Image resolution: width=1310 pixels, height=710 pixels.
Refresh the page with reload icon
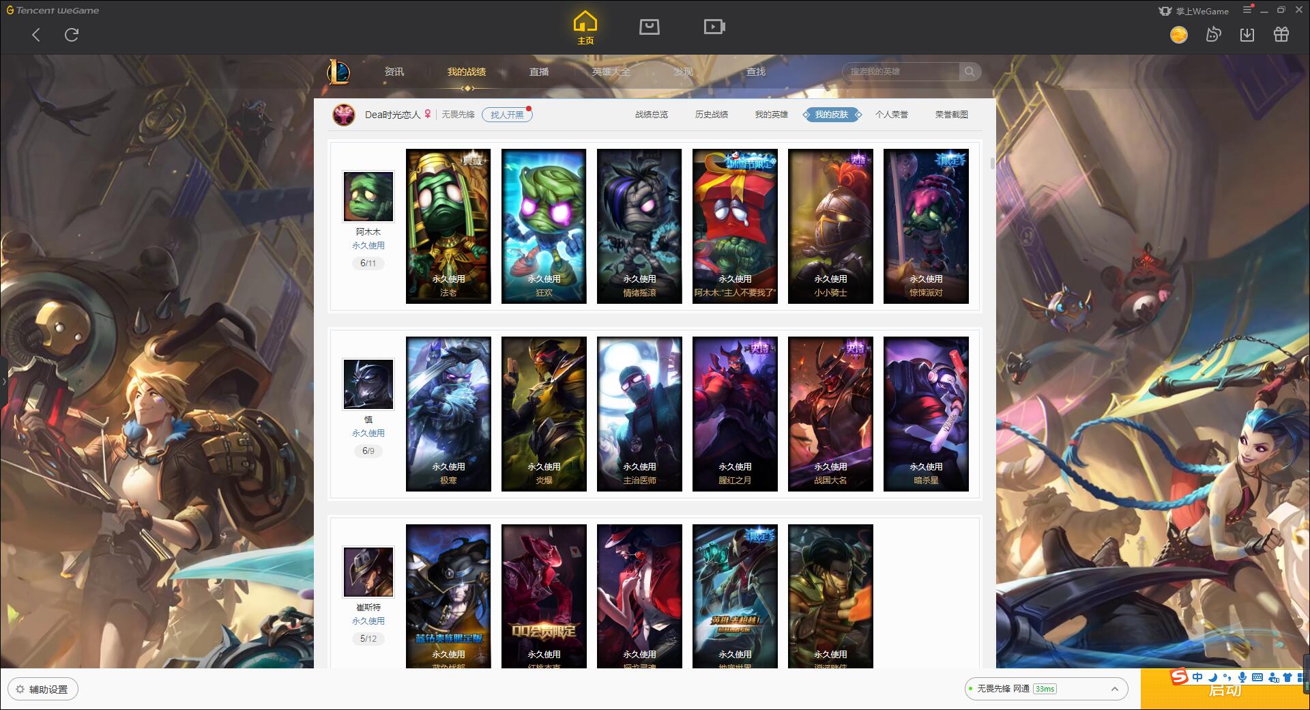pos(72,35)
